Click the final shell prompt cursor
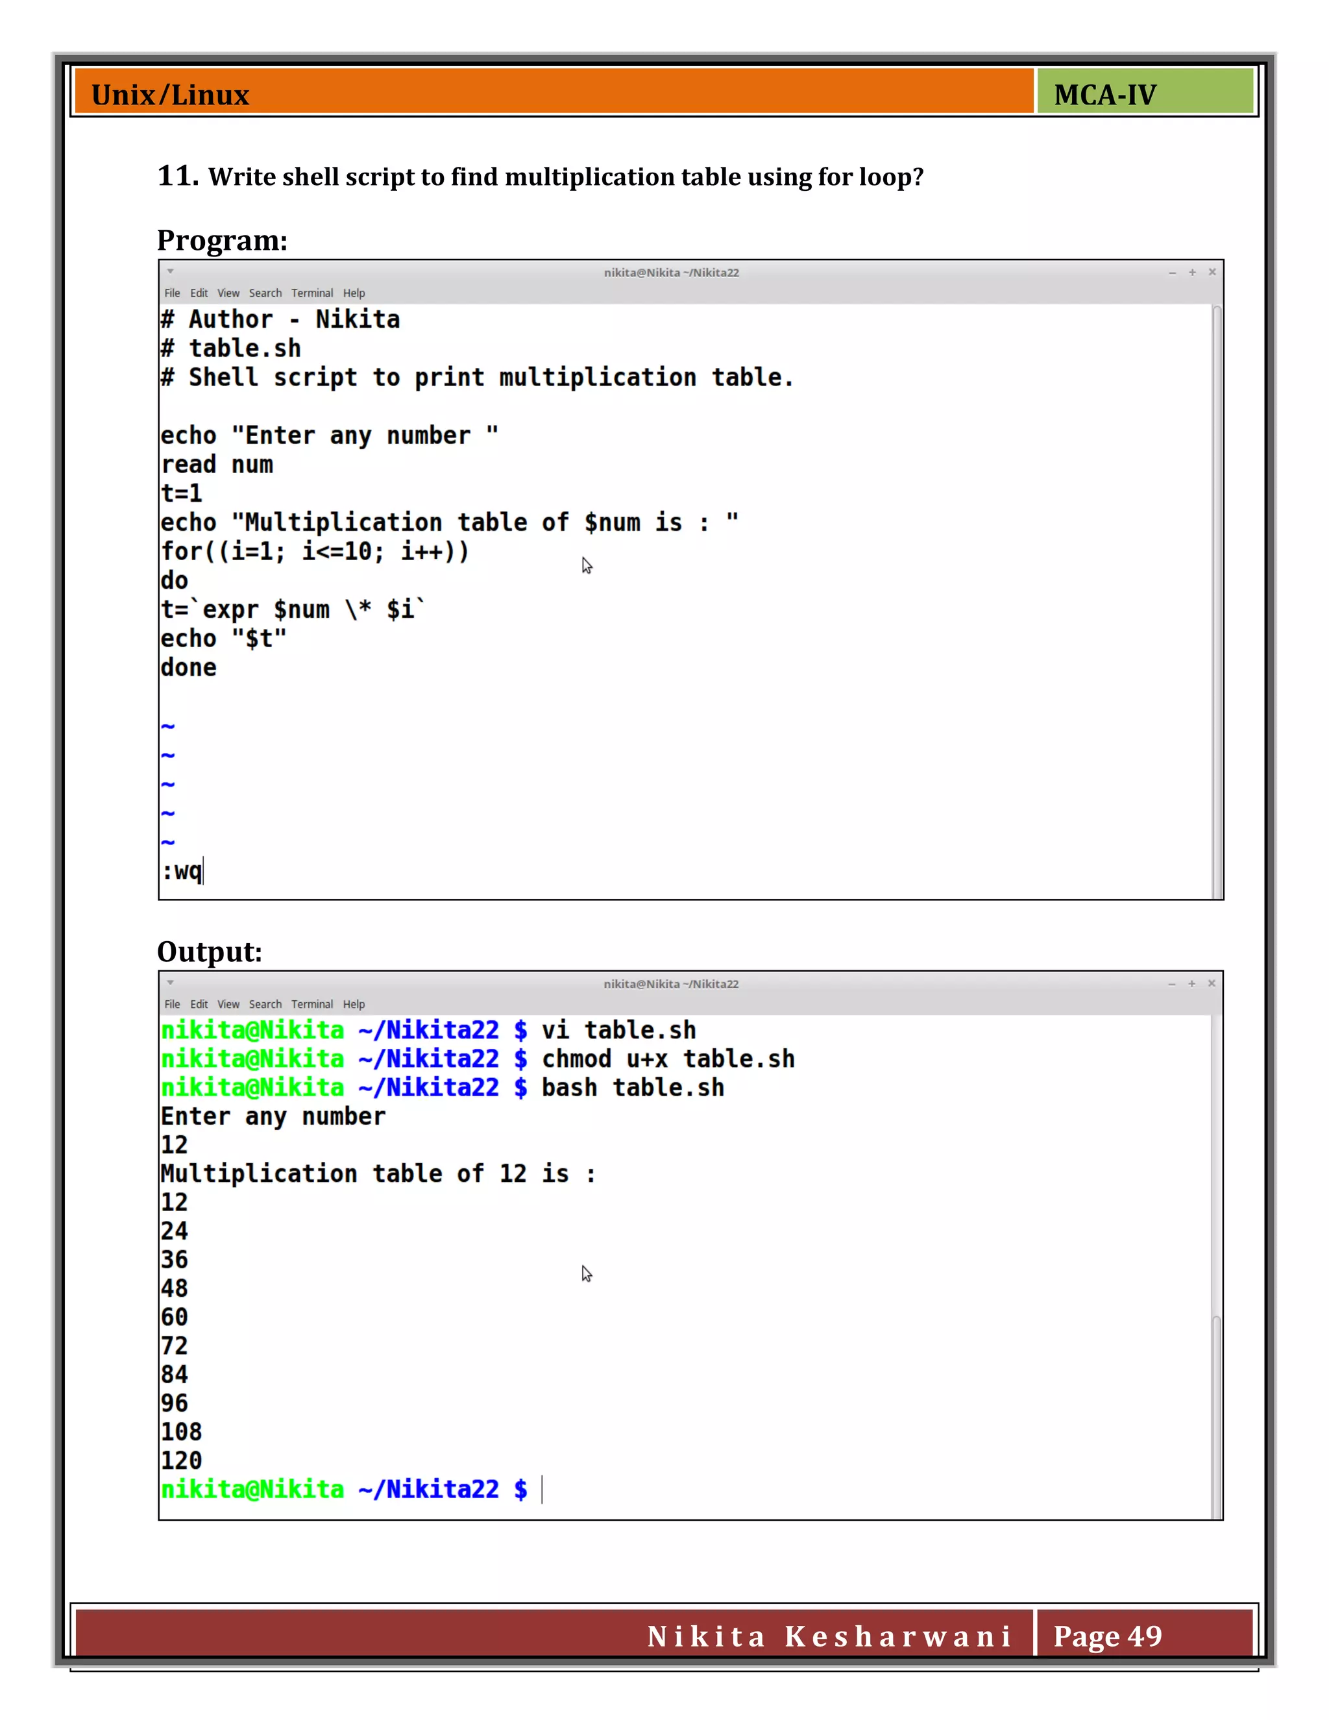 coord(542,1489)
